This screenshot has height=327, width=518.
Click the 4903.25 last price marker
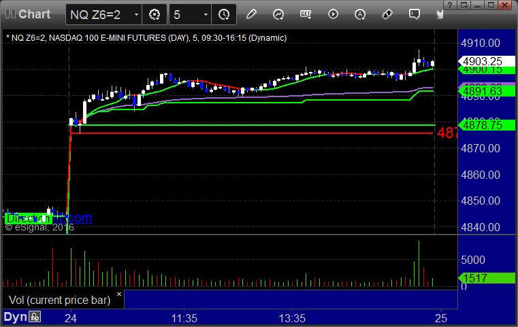tap(486, 61)
